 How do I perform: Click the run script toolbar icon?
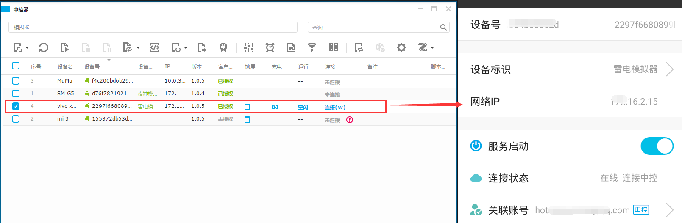(64, 47)
